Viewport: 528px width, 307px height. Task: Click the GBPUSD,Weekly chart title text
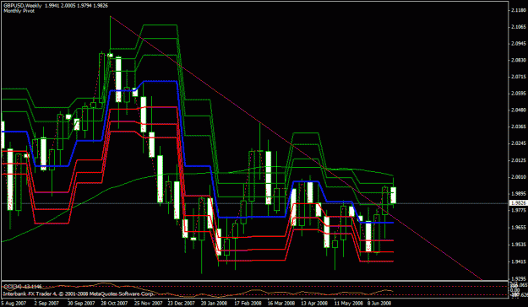(23, 6)
